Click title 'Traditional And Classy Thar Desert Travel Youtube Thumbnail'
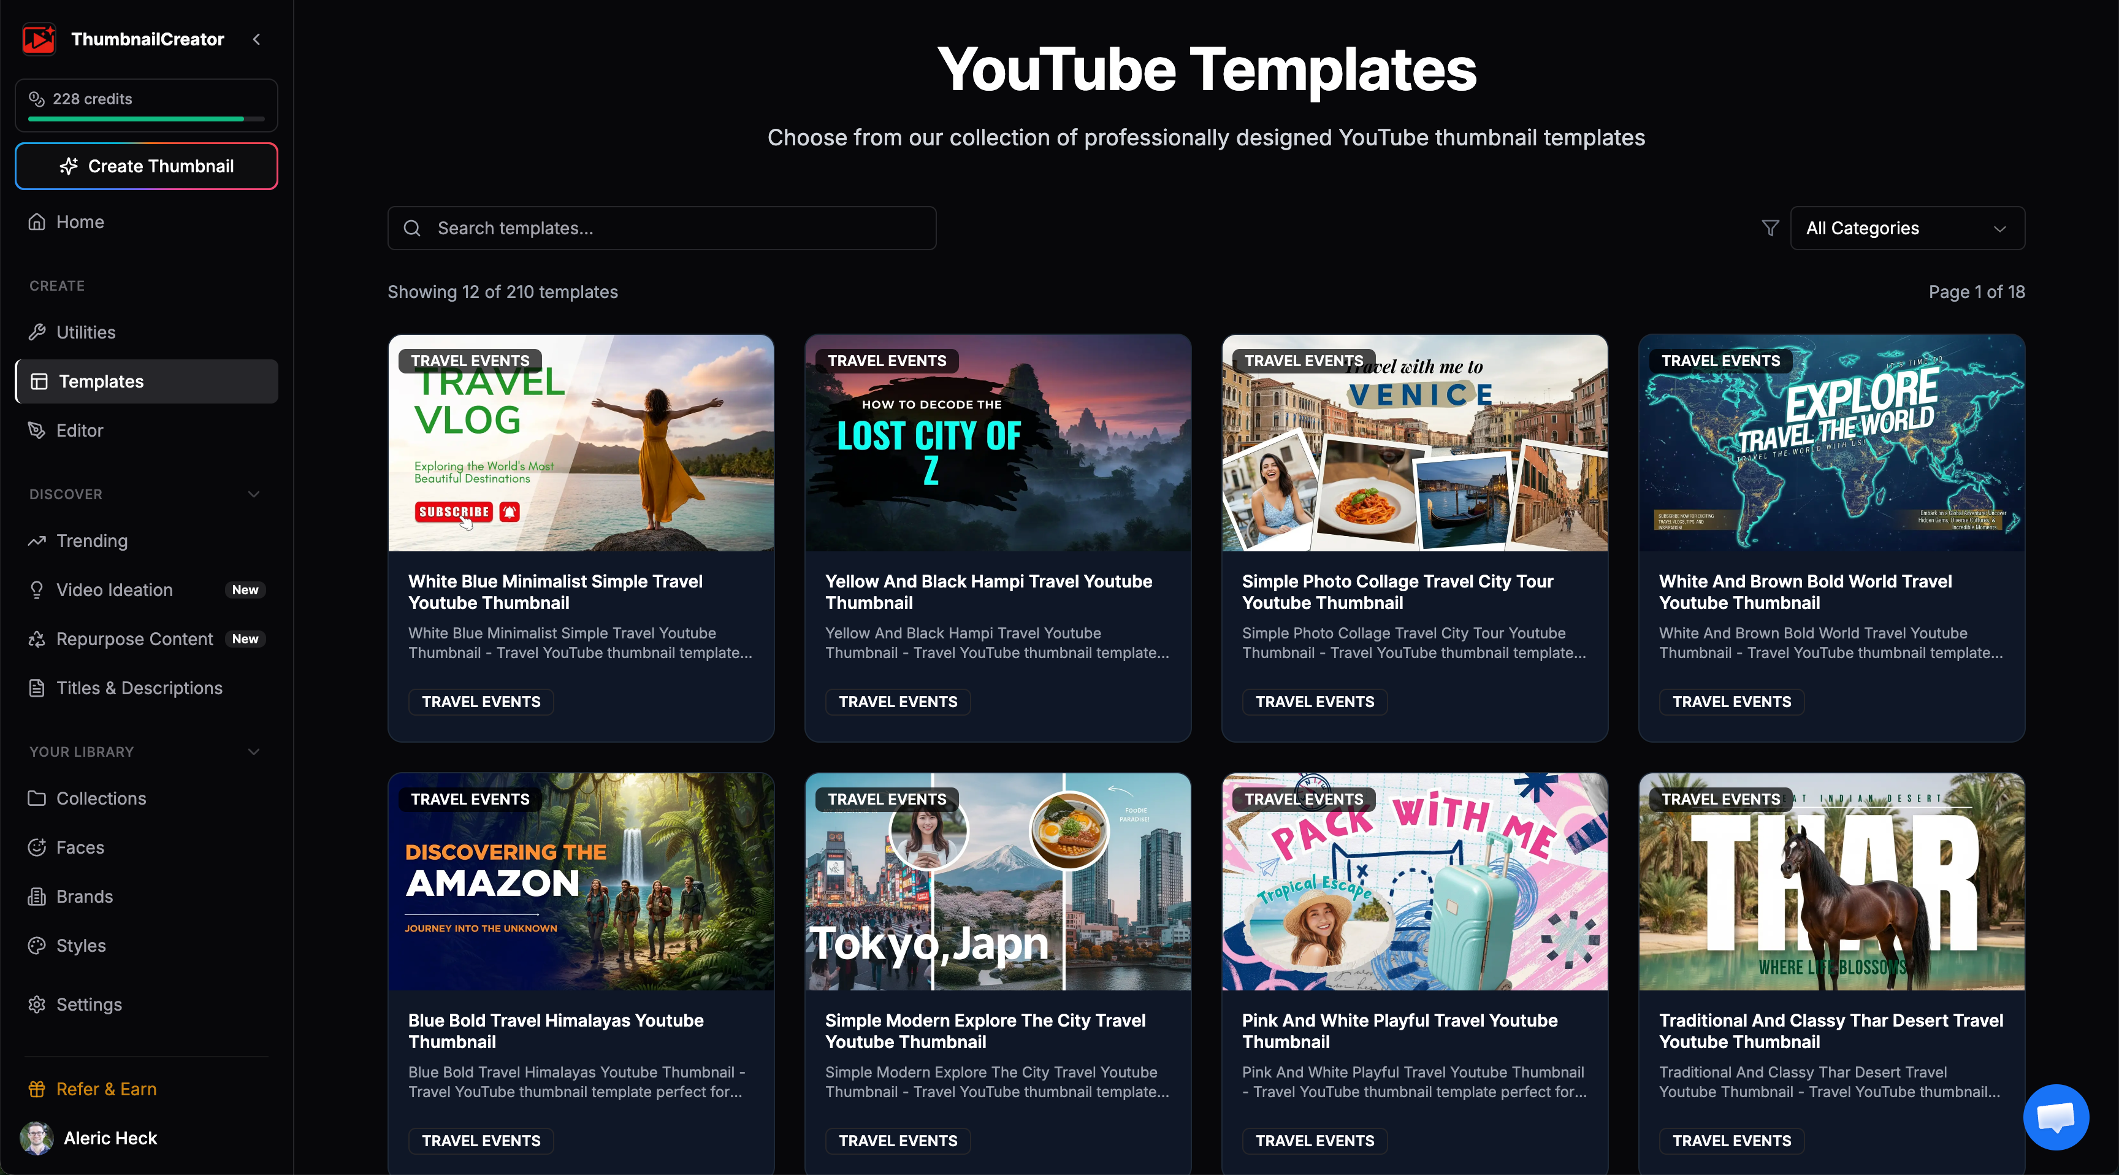The image size is (2119, 1175). 1831,1031
